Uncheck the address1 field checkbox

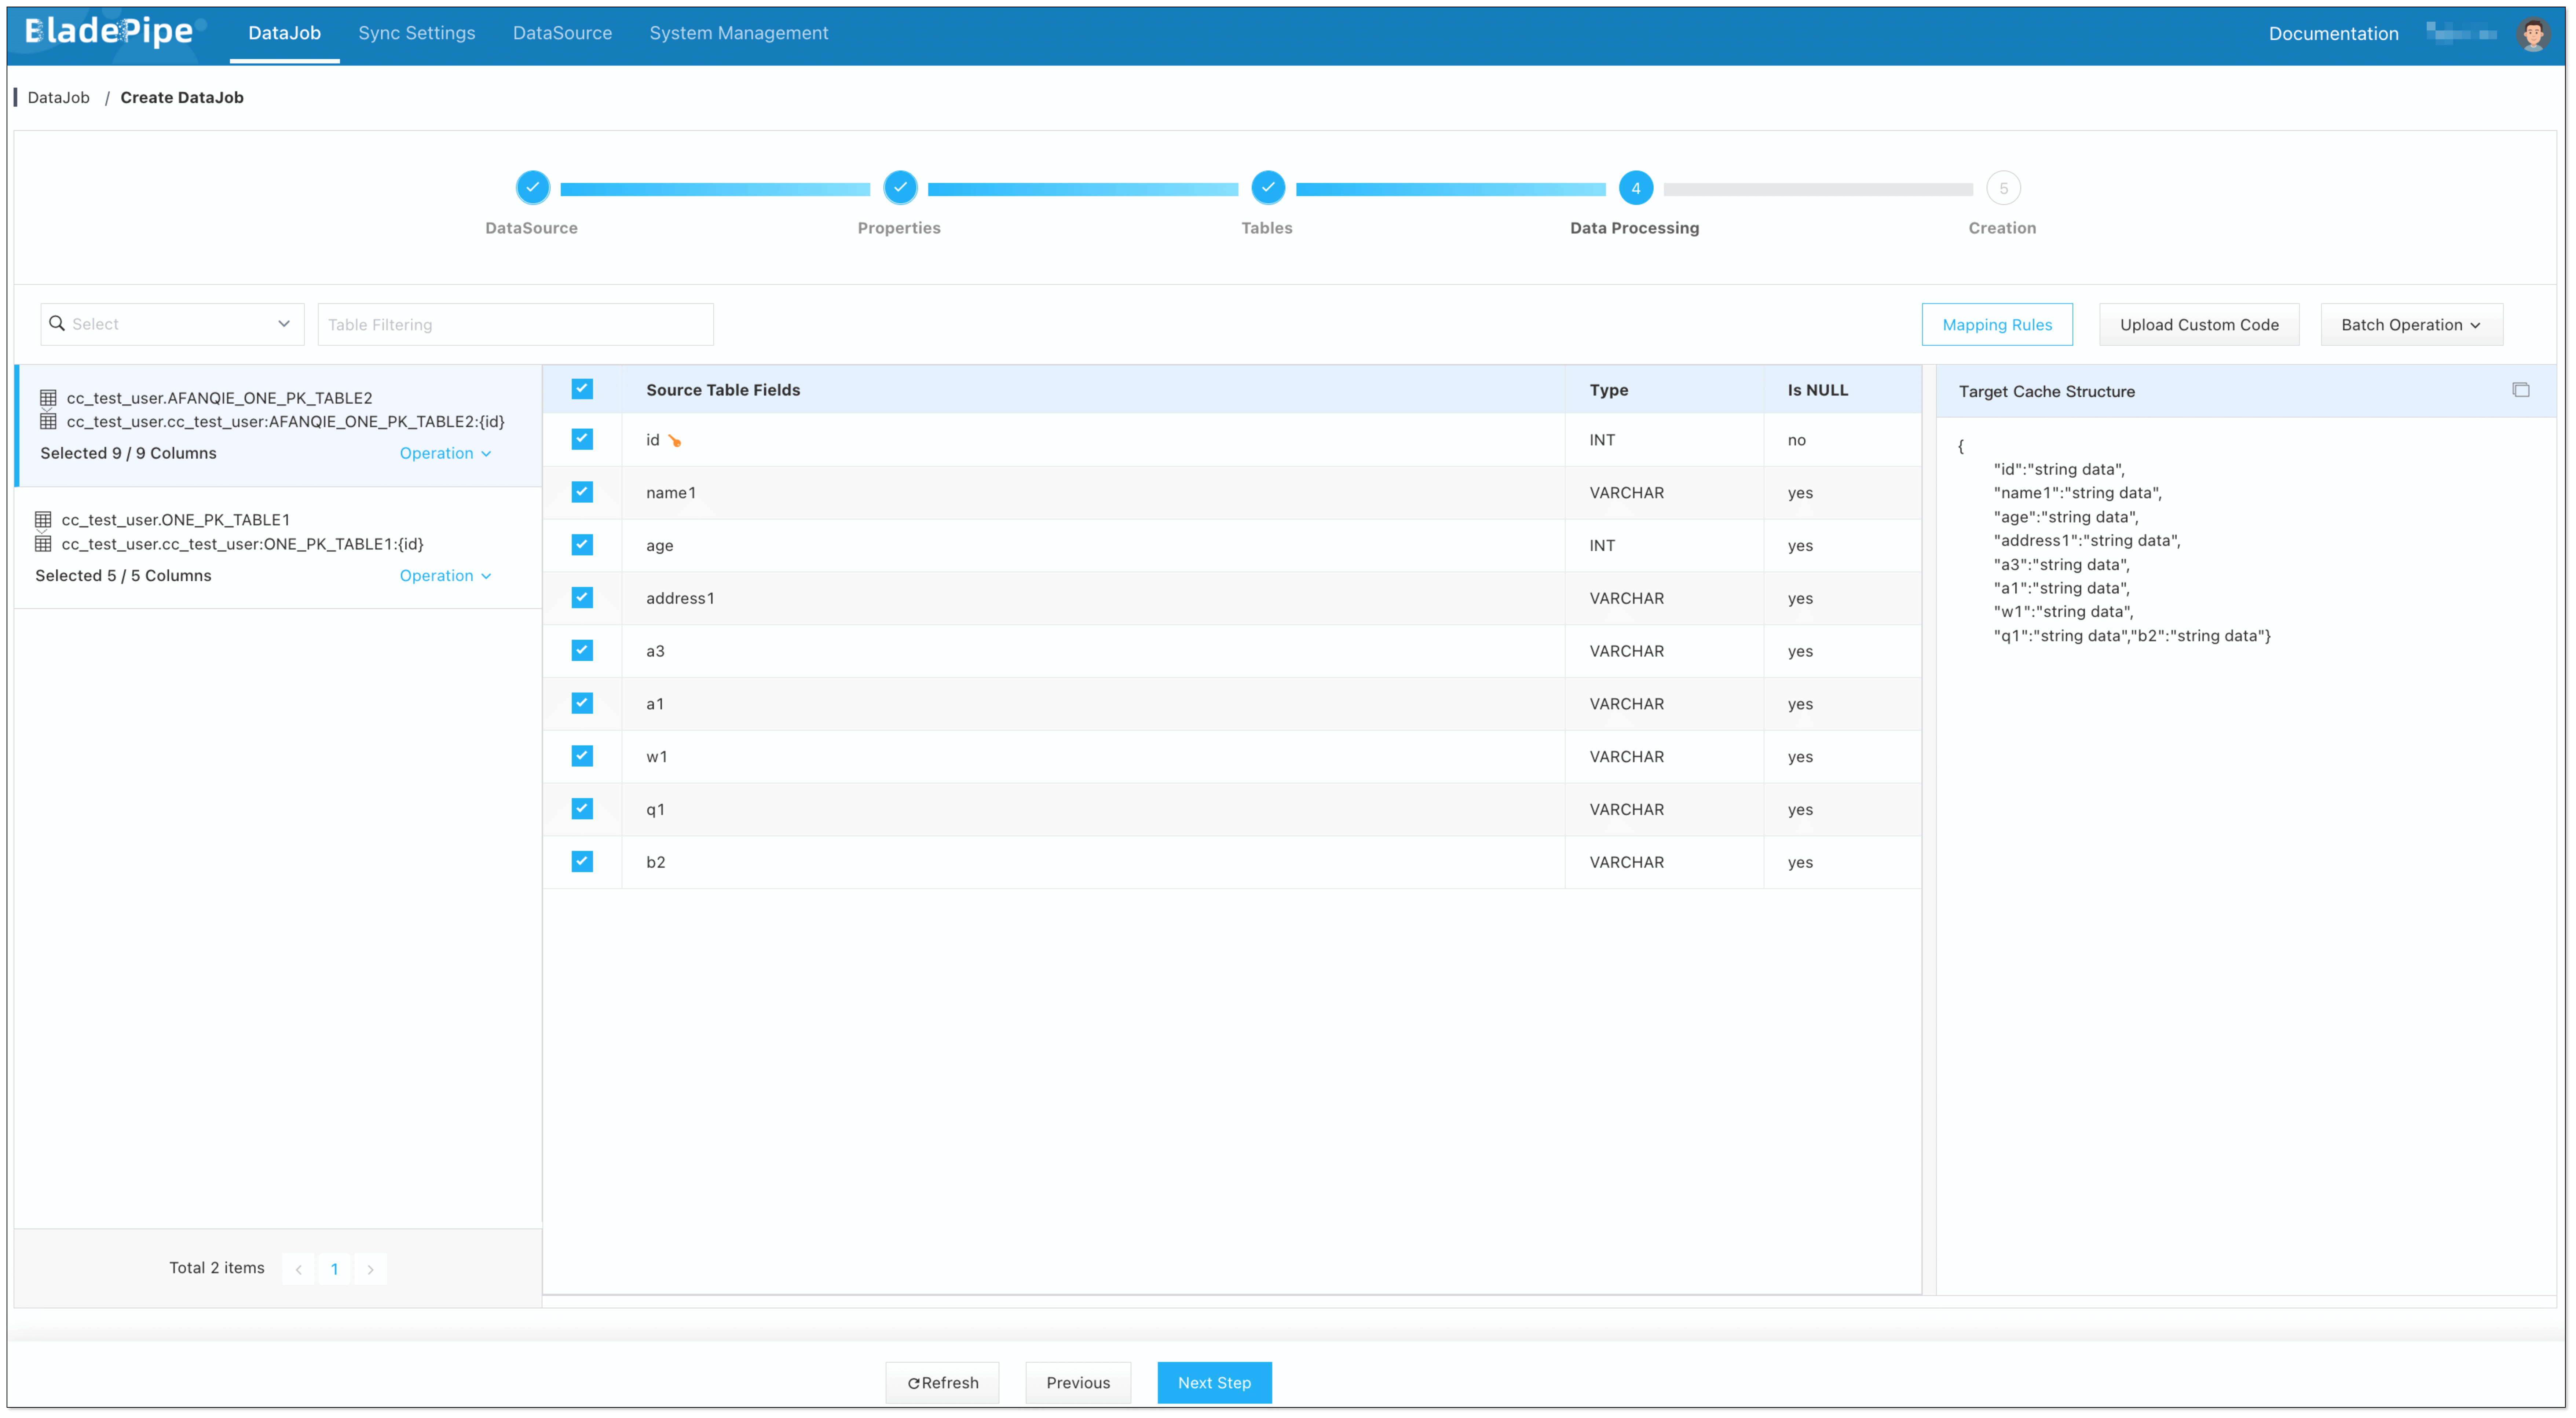(582, 598)
